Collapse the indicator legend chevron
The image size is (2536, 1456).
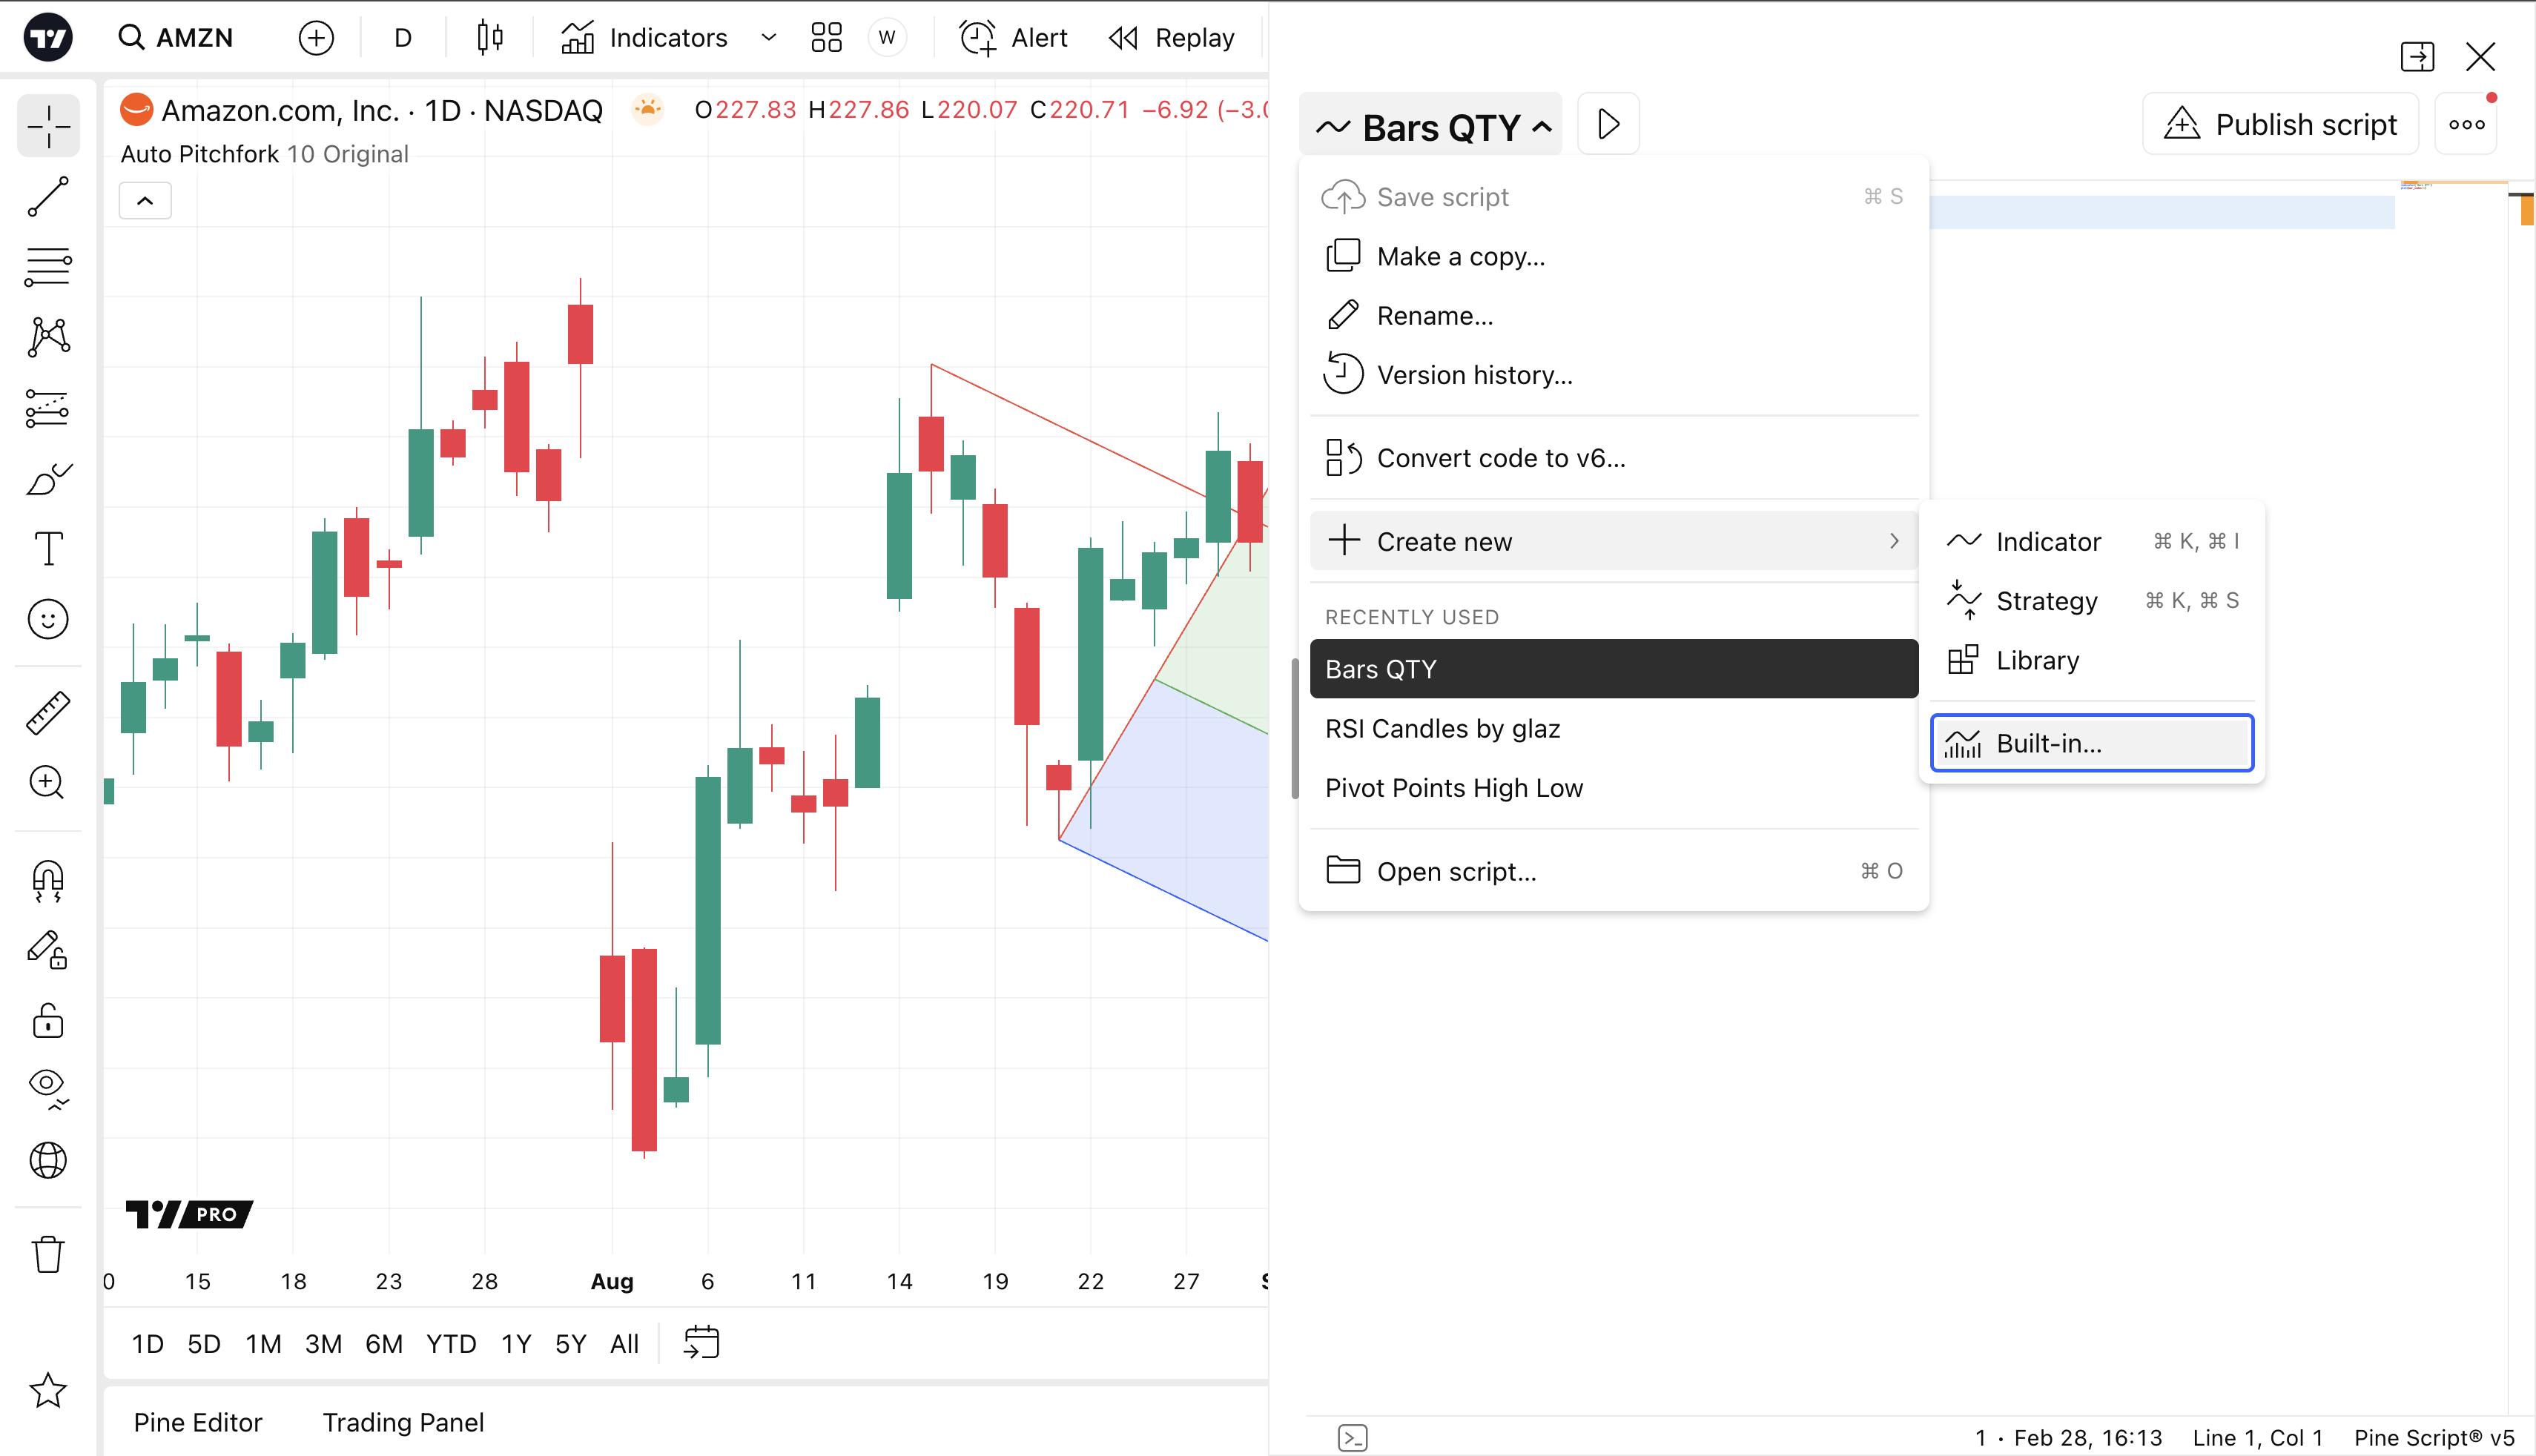pos(145,201)
